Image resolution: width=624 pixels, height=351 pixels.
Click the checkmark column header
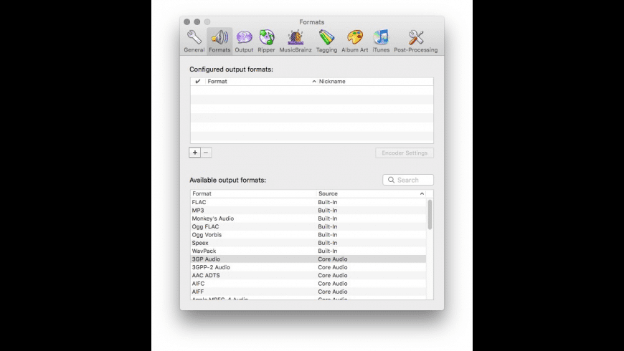pos(198,82)
